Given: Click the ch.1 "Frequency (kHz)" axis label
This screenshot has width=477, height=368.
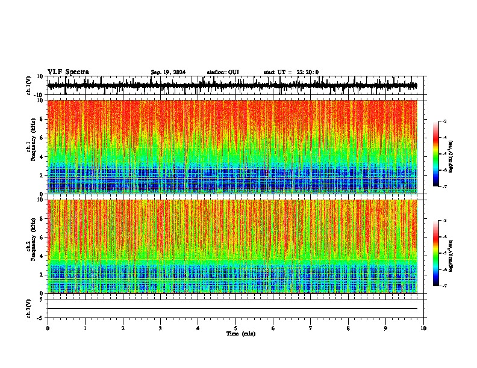Looking at the screenshot, I should [x=33, y=140].
